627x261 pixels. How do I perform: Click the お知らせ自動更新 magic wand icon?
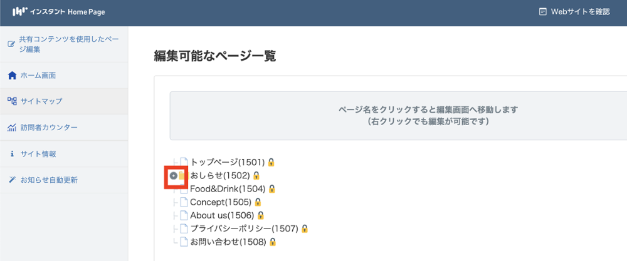coord(11,180)
